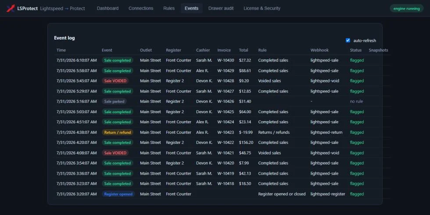
Task: Click Voided sales rule for W-10421
Action: (x=269, y=153)
